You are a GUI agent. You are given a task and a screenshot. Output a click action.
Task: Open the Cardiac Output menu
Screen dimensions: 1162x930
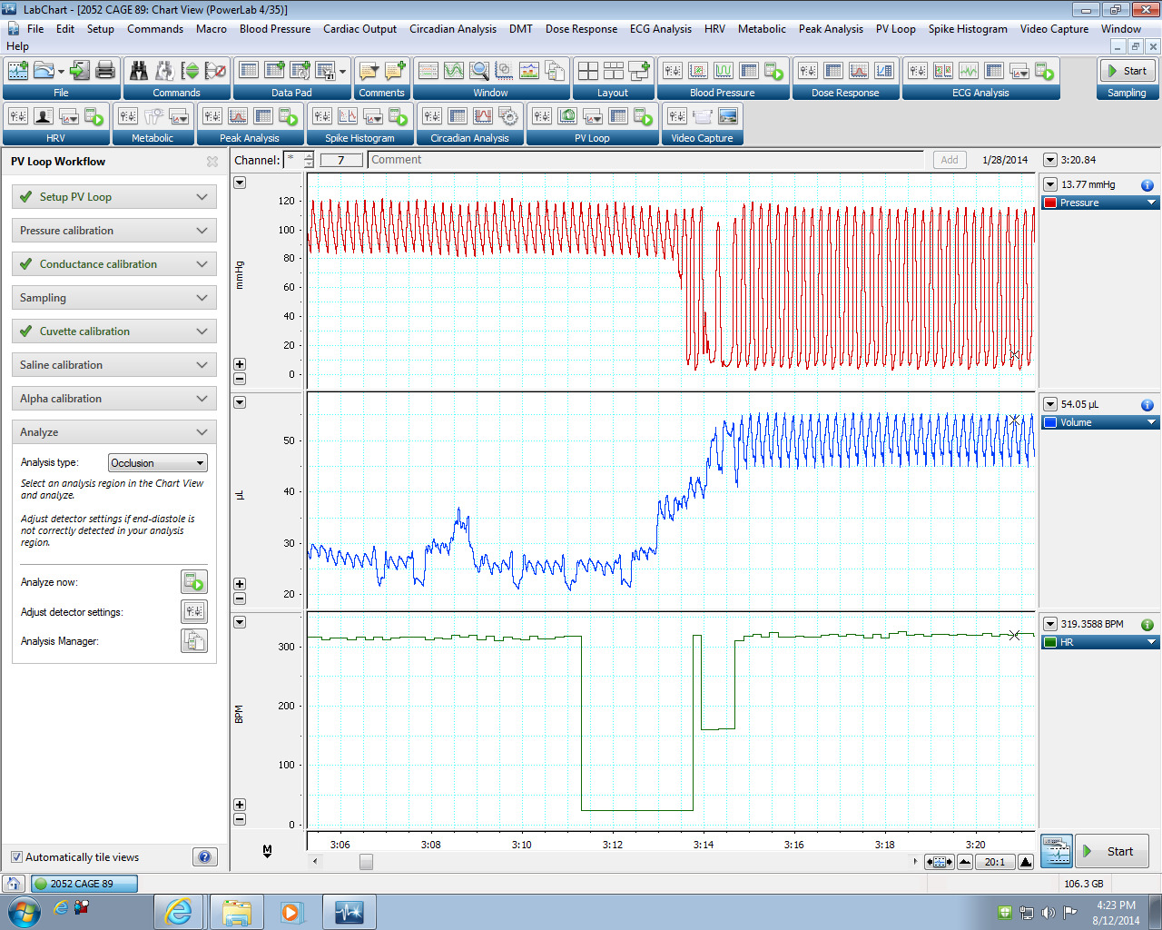click(359, 29)
